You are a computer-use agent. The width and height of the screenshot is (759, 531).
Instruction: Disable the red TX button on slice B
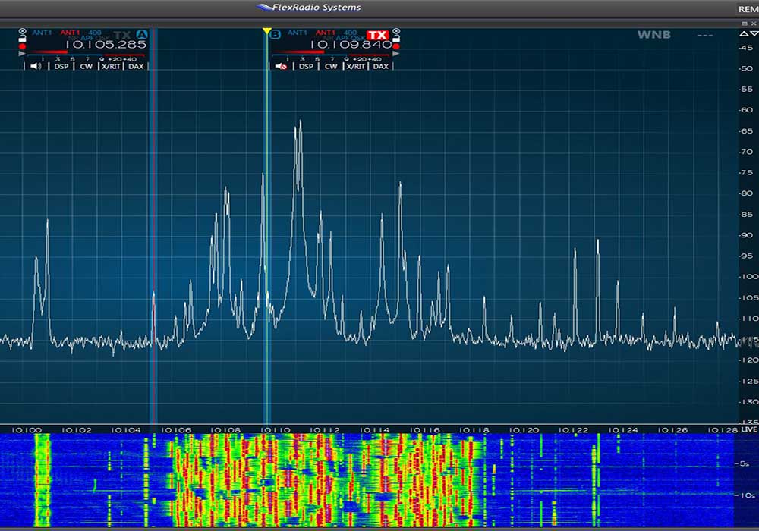[377, 35]
